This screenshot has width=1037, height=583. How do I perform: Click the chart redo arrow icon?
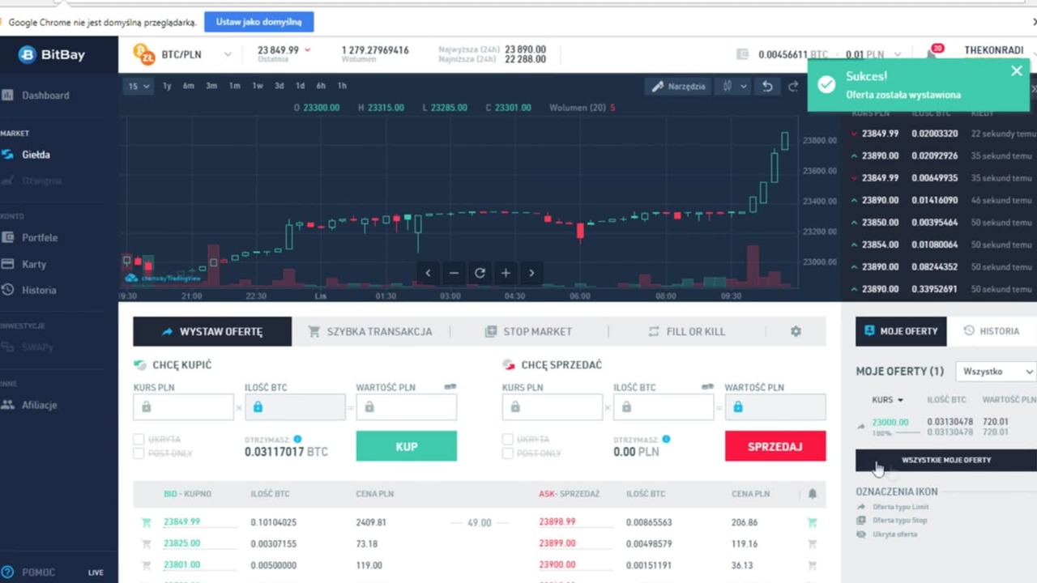tap(793, 86)
